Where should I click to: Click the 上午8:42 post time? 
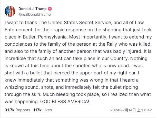tap(144, 110)
